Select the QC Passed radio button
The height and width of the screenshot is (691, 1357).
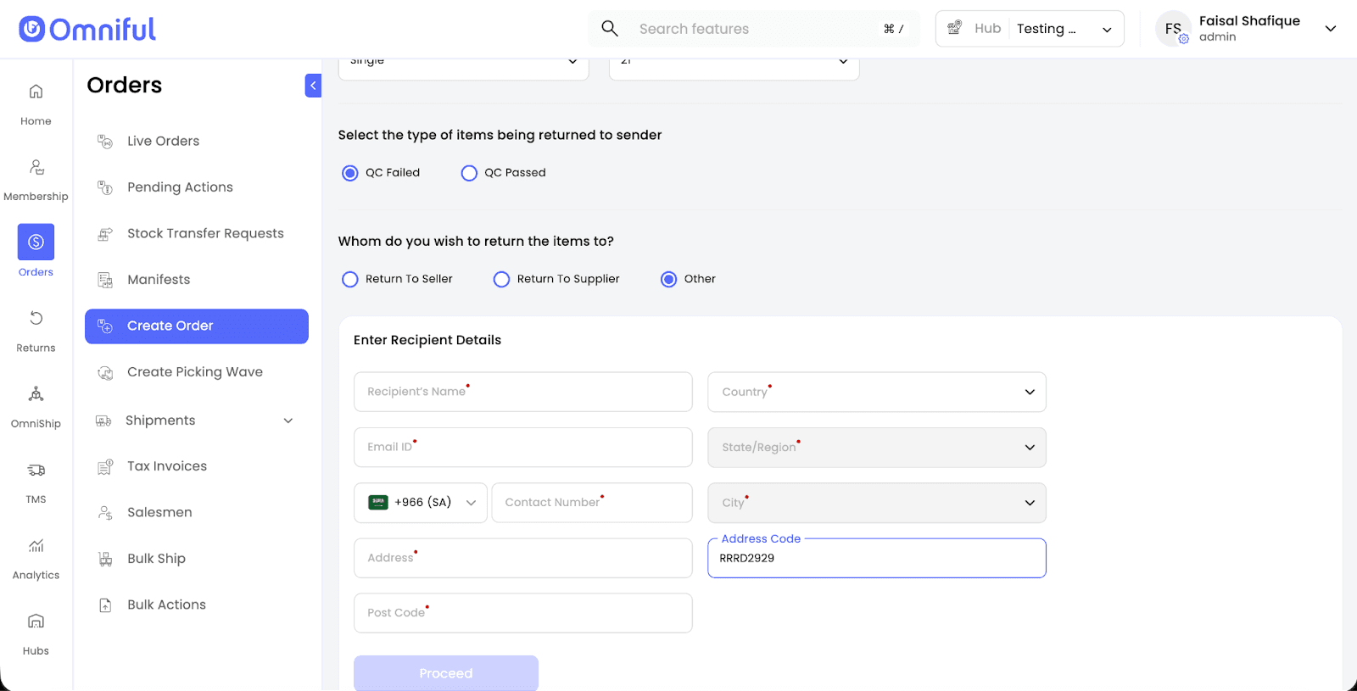(x=469, y=173)
